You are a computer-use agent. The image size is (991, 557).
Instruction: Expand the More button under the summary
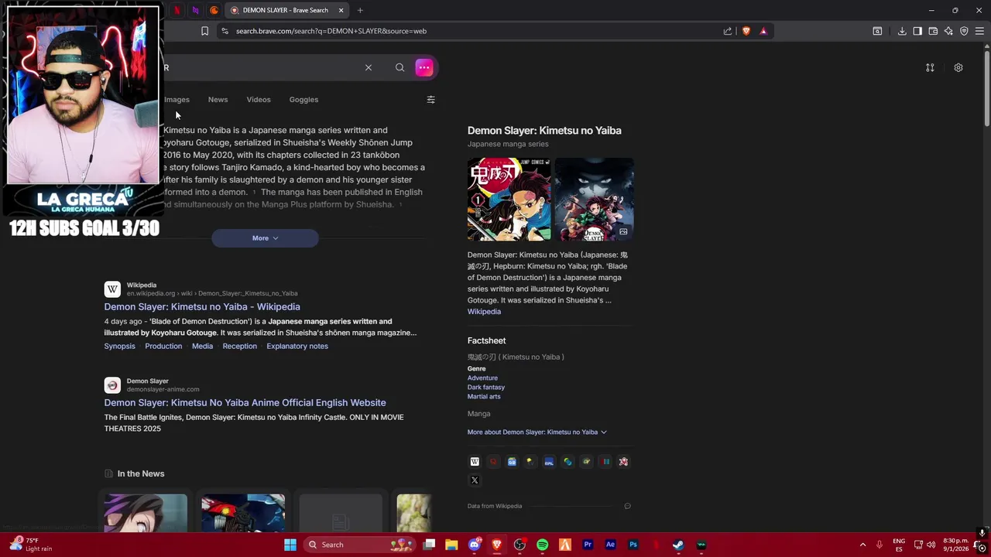pyautogui.click(x=265, y=238)
